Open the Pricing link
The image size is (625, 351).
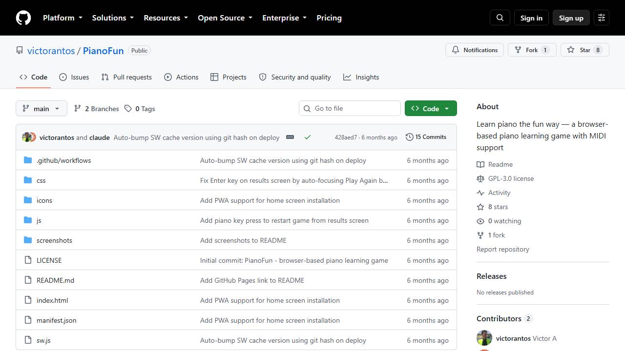[x=329, y=18]
